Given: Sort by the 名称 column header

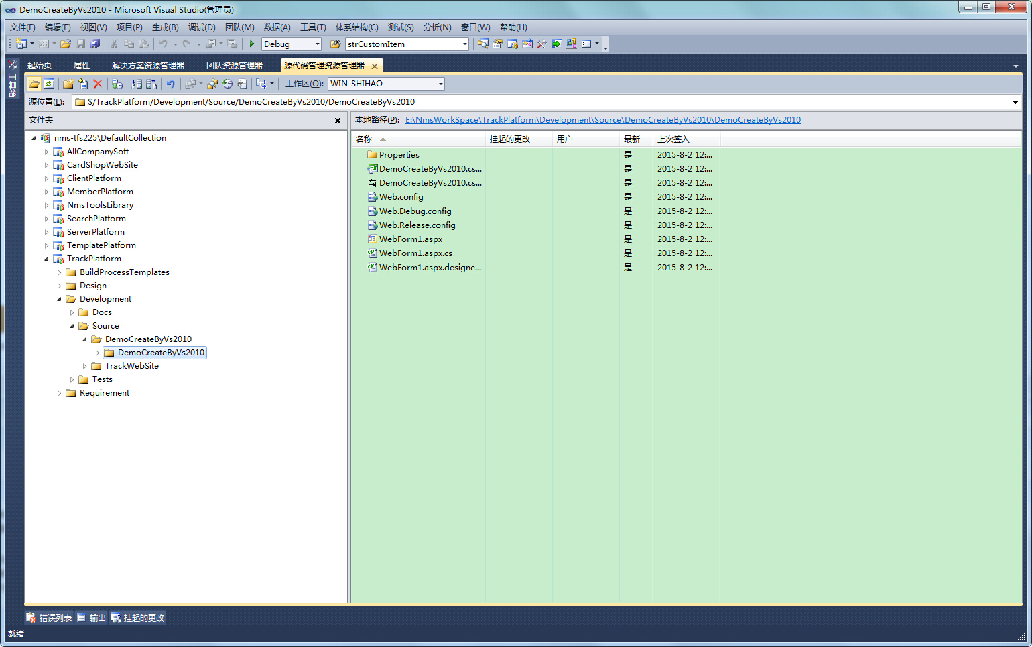Looking at the screenshot, I should tap(418, 139).
